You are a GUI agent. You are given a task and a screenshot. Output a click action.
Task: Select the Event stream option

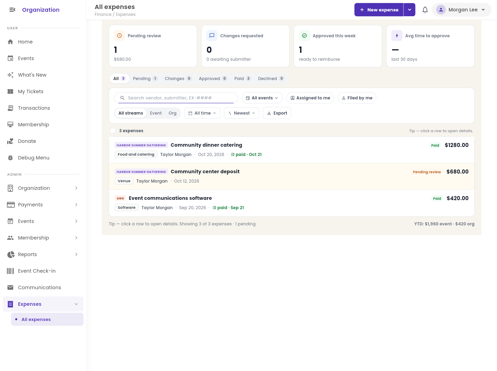156,113
